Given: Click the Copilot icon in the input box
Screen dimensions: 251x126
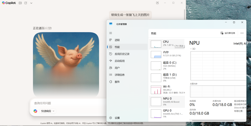Looking at the screenshot, I should tap(35, 111).
